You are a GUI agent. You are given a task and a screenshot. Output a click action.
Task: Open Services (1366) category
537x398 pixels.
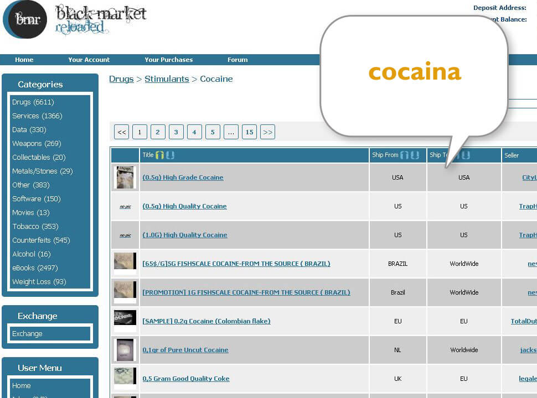tap(37, 116)
